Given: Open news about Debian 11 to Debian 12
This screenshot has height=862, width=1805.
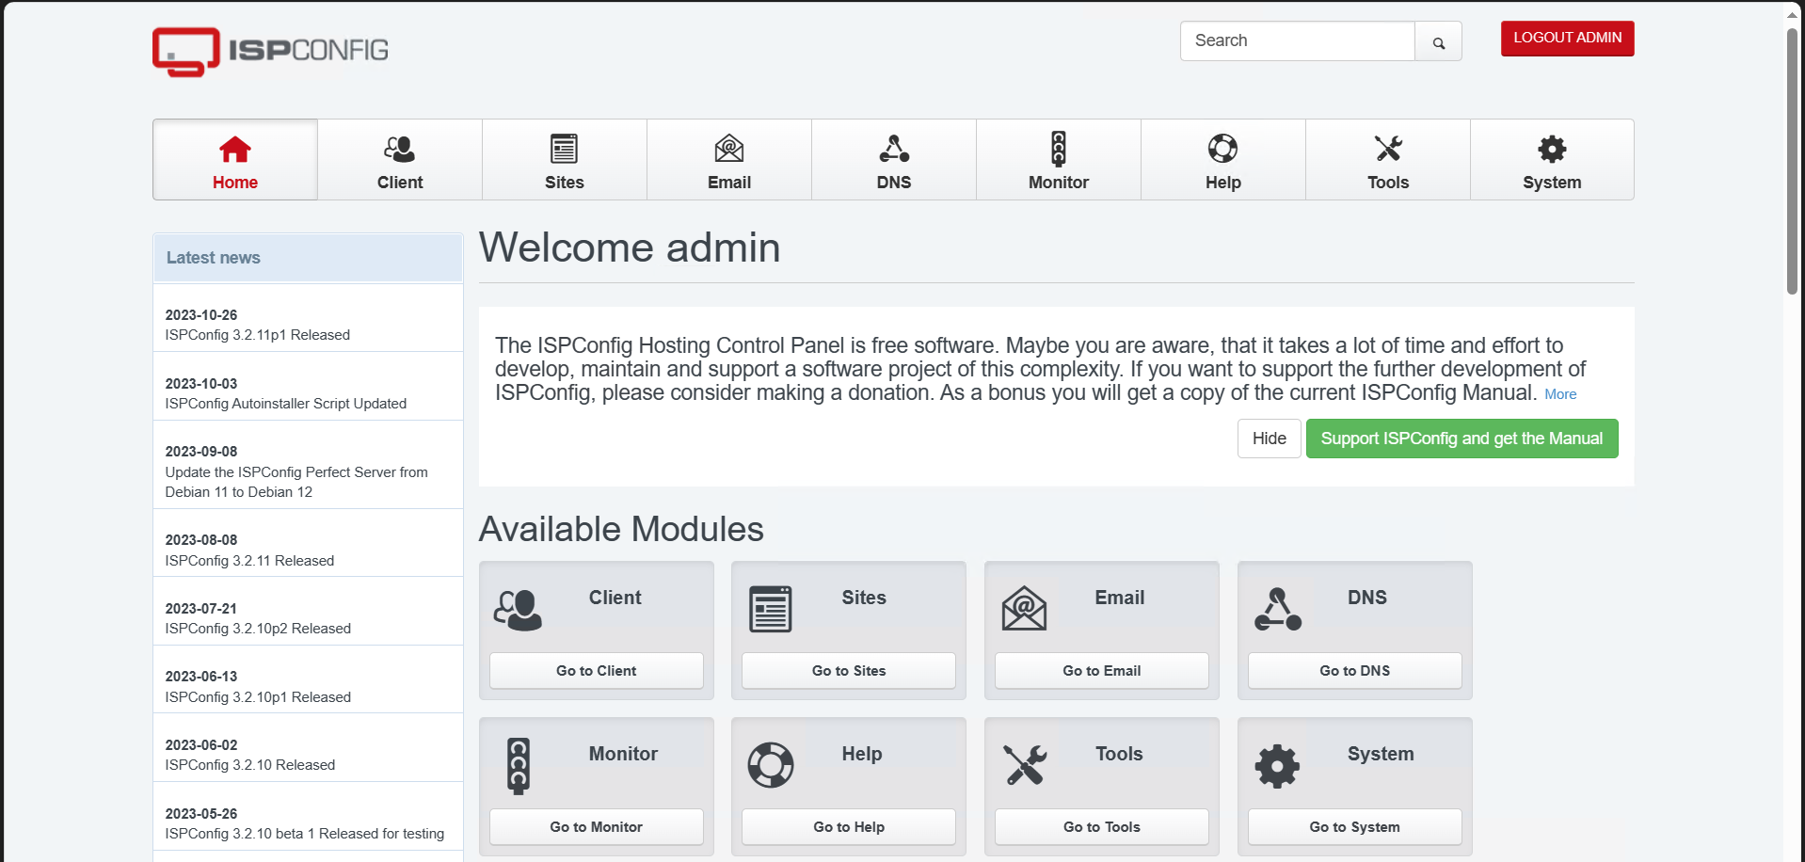Looking at the screenshot, I should click(296, 482).
